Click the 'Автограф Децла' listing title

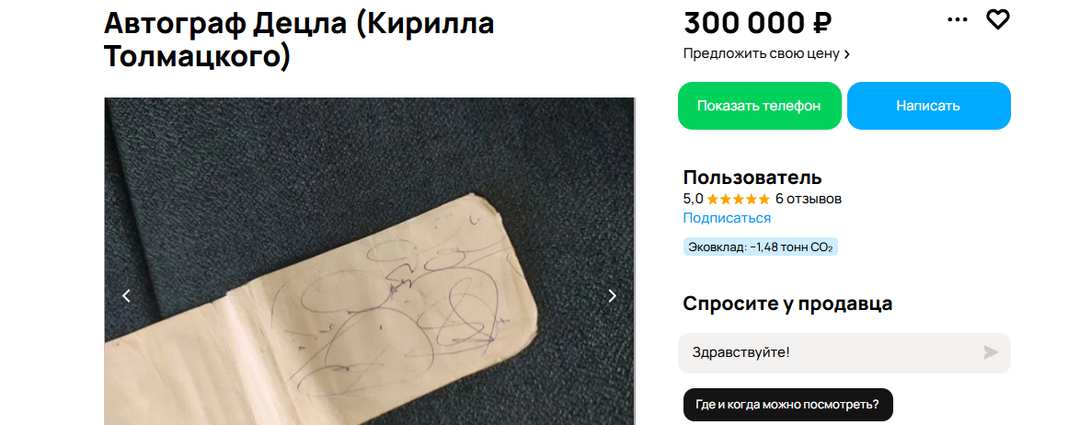coord(299,40)
